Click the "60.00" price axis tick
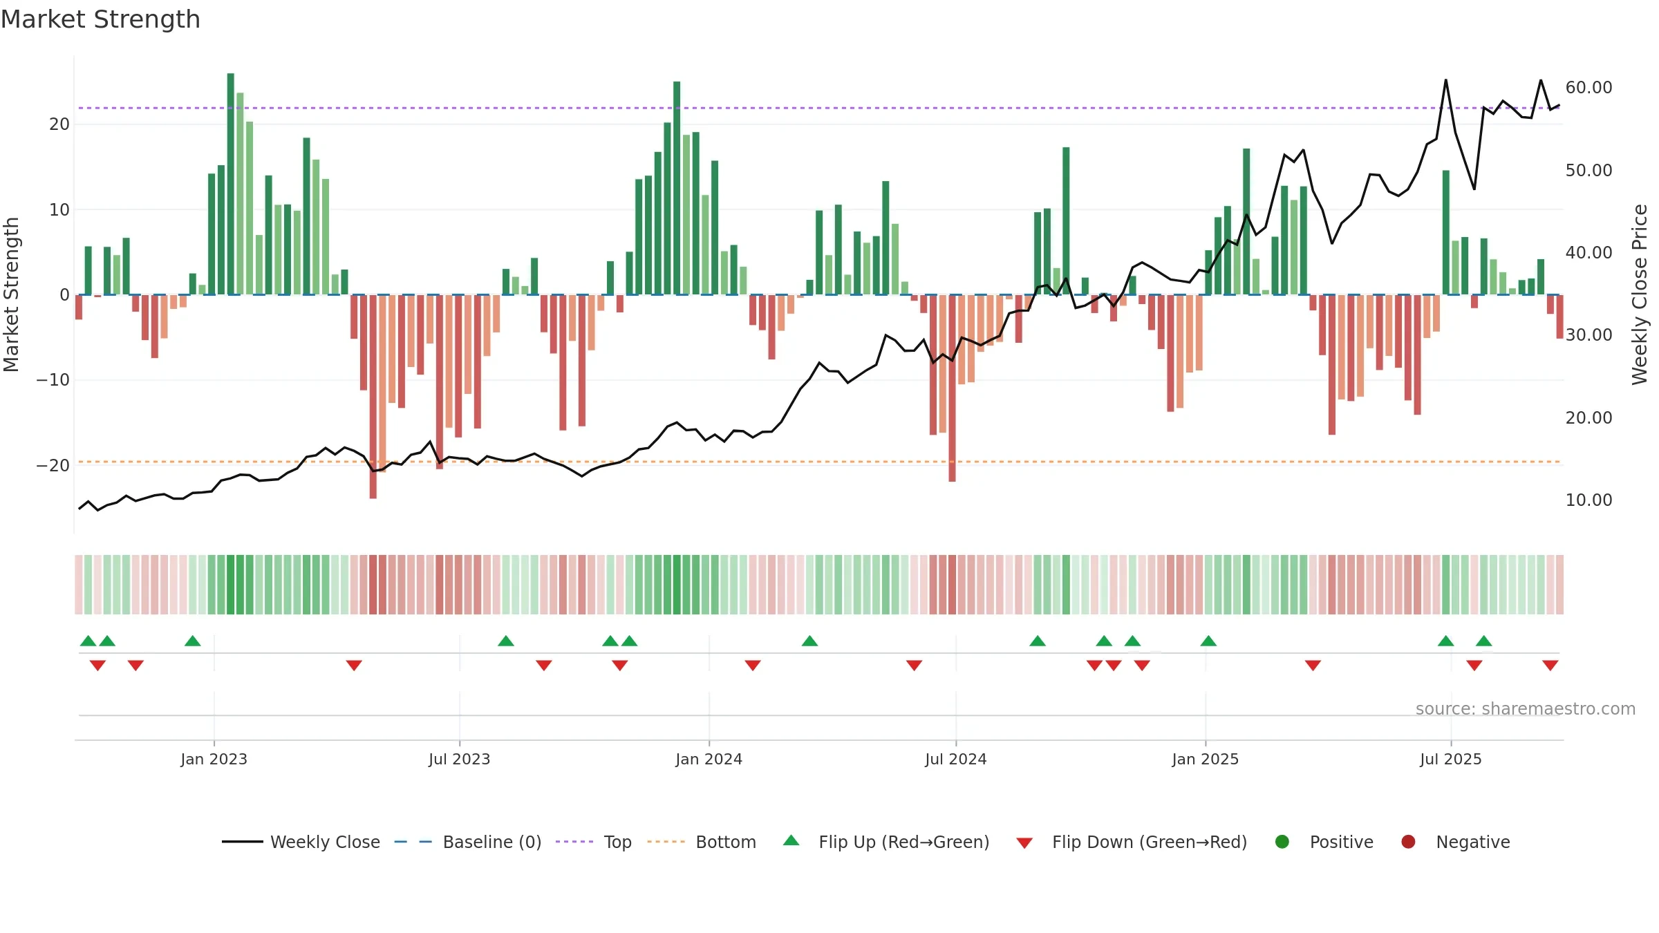The image size is (1659, 933). (1588, 88)
